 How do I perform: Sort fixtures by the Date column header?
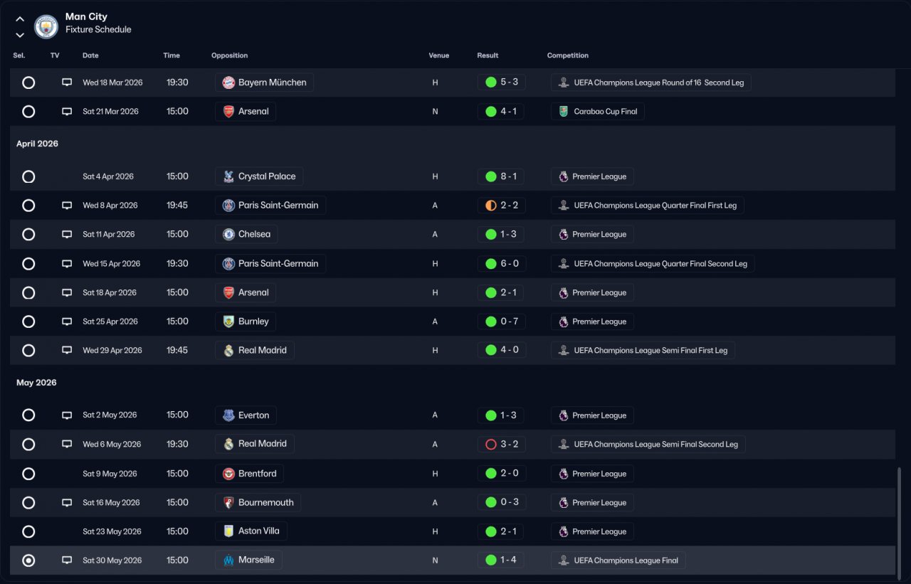90,55
